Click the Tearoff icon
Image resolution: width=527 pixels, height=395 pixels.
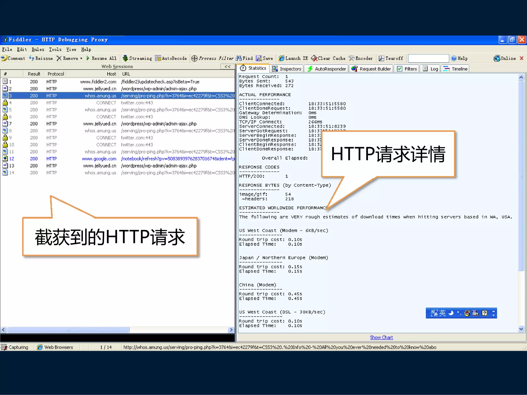click(x=381, y=58)
